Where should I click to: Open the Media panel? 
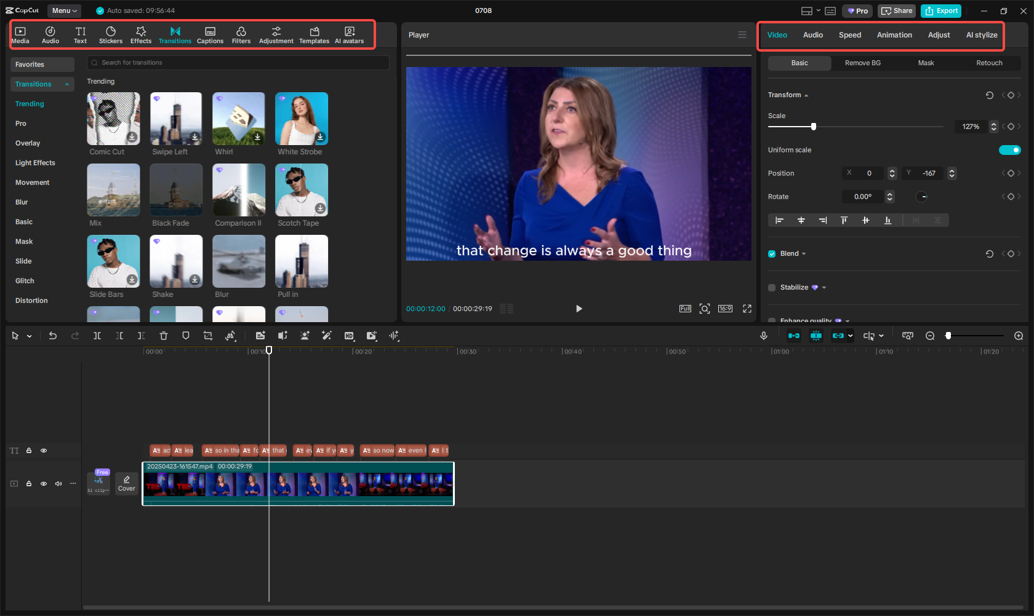[20, 35]
